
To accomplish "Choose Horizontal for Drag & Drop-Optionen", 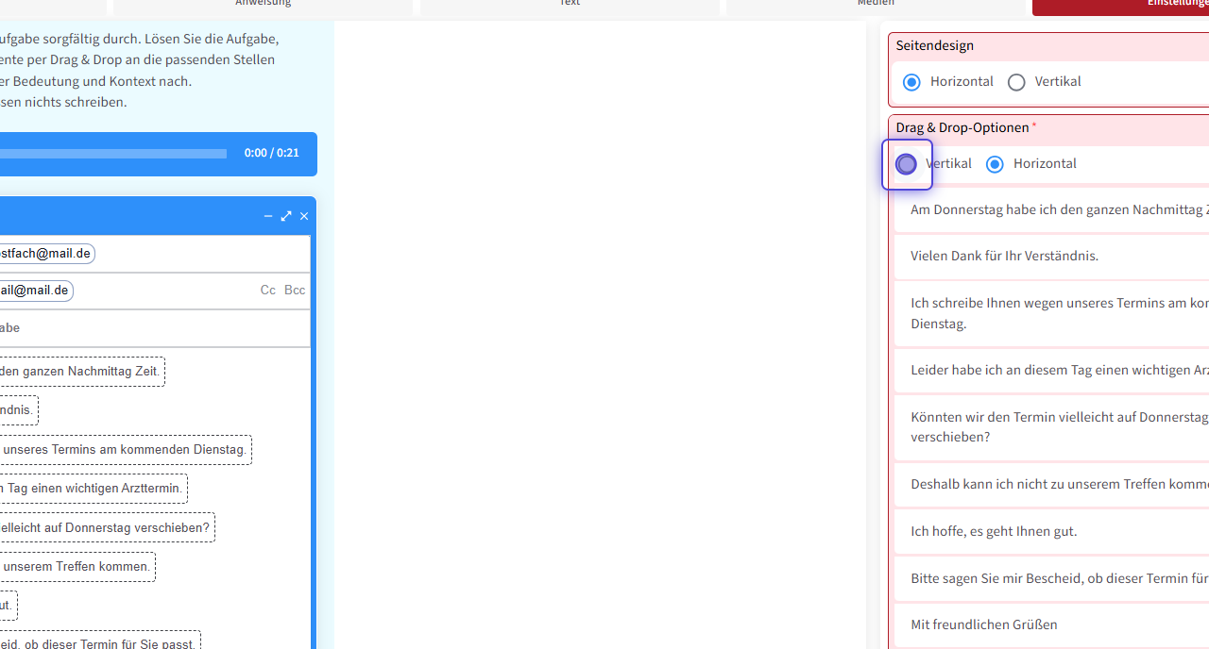I will (995, 164).
